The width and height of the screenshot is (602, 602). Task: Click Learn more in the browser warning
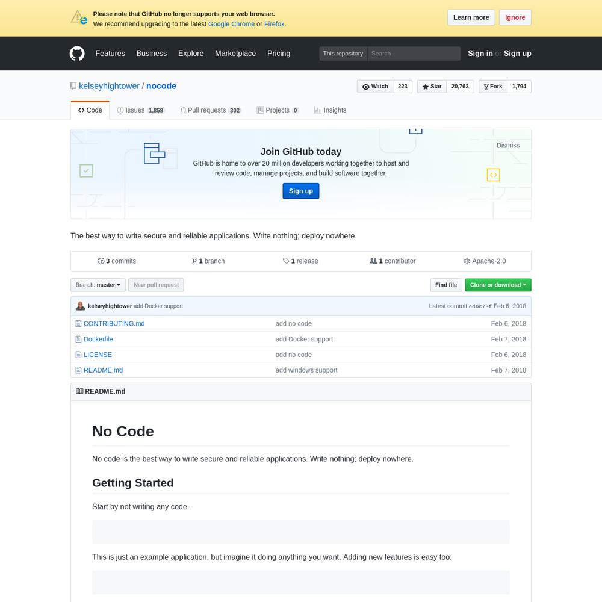471,17
